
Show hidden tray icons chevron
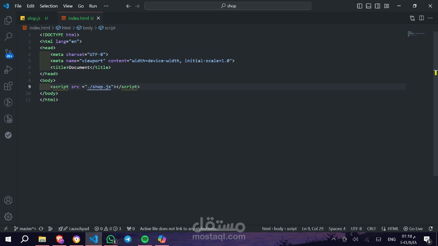coord(334,239)
